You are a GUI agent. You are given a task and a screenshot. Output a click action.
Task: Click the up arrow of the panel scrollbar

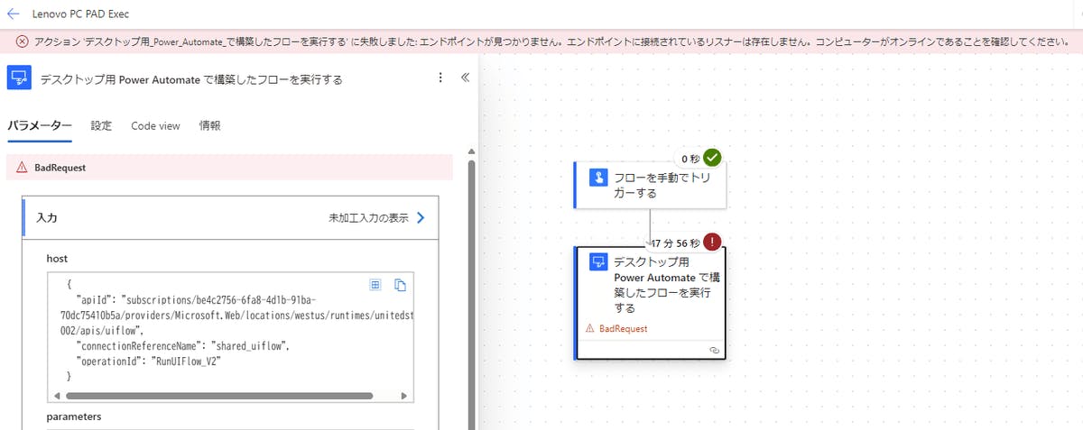point(471,151)
